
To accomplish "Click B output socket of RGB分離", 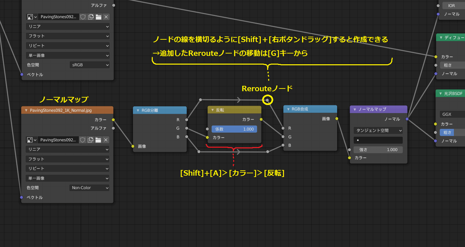I will (186, 137).
